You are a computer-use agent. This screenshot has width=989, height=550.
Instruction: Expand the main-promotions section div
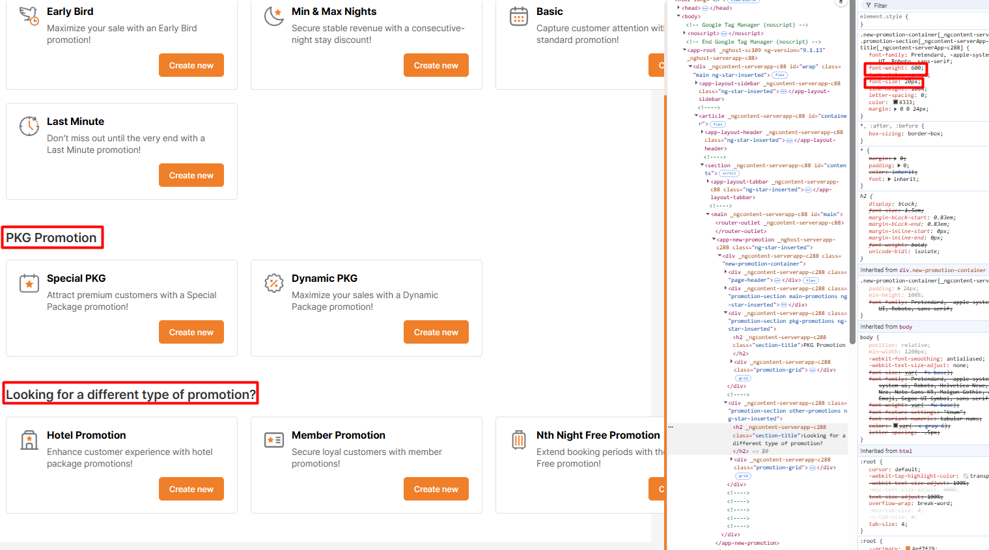tap(726, 288)
